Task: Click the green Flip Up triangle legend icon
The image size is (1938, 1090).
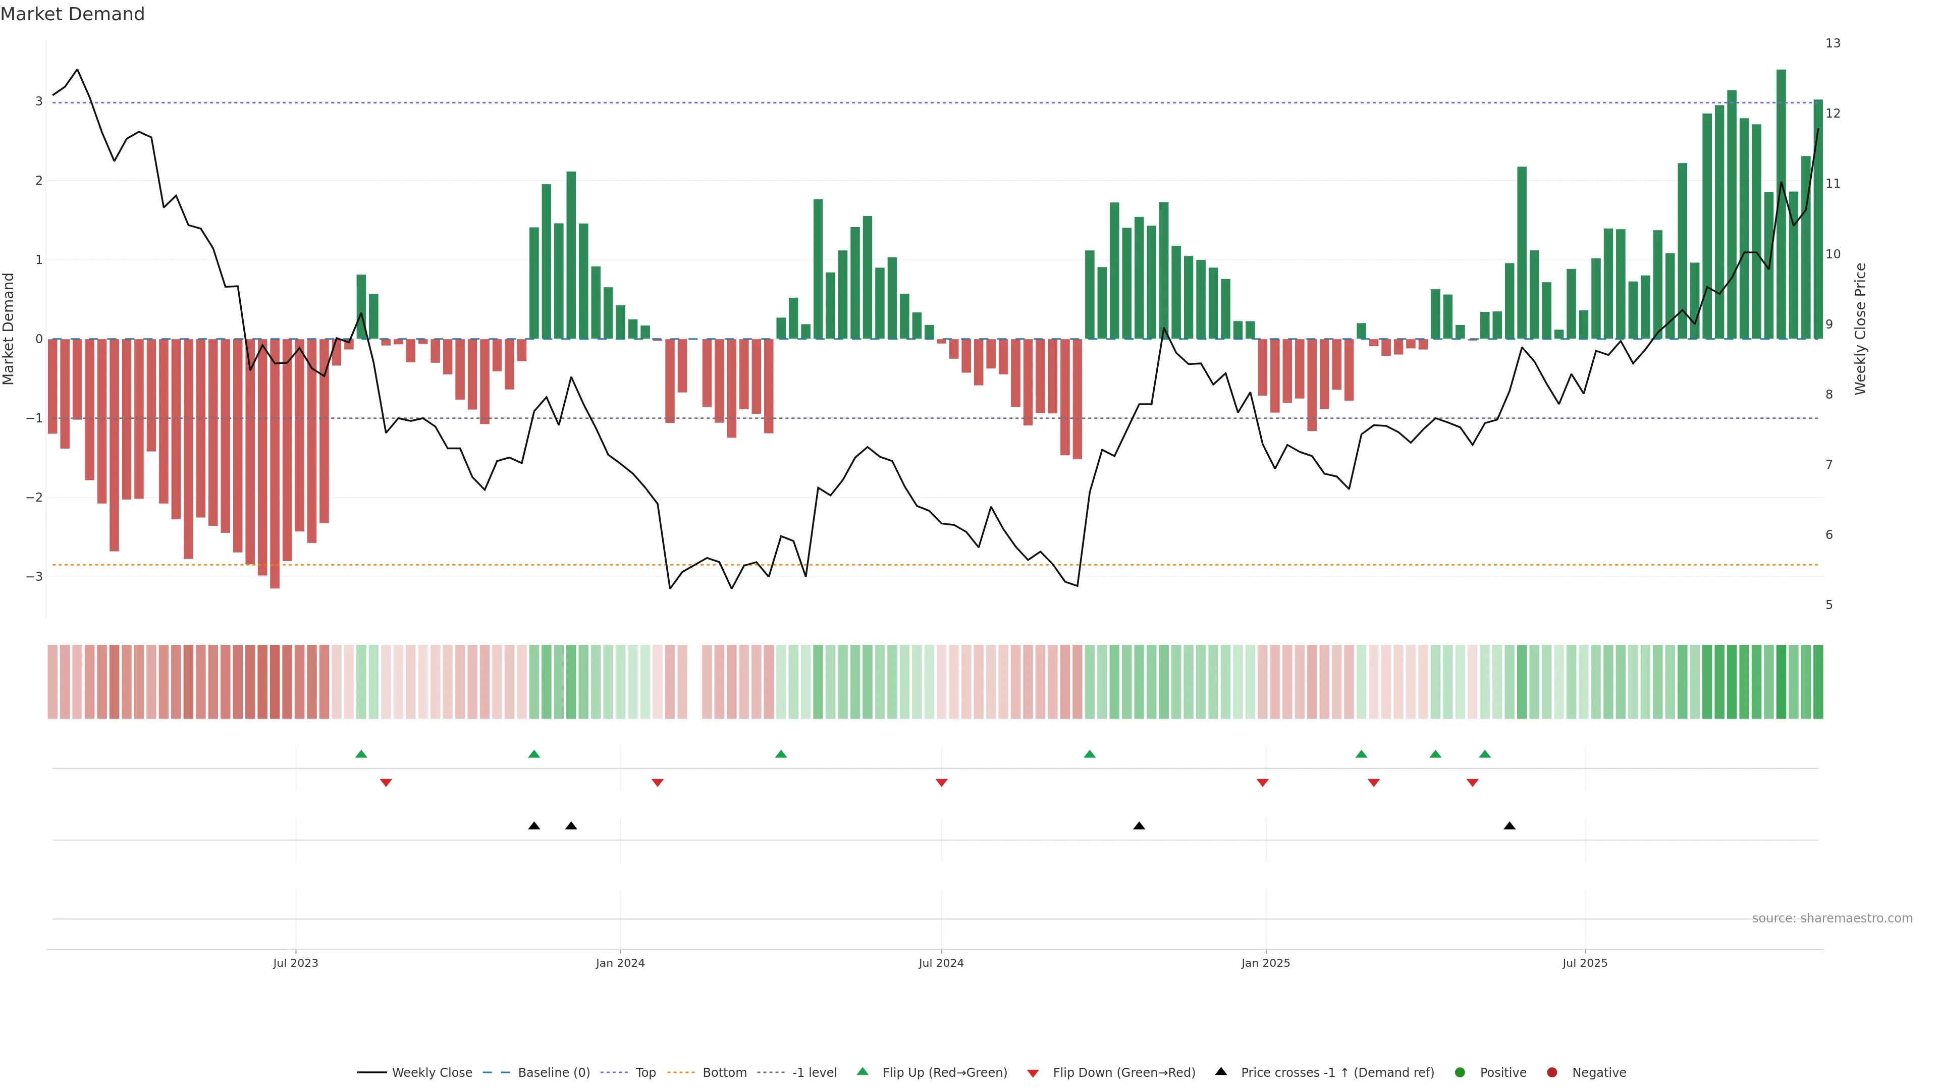Action: [x=862, y=1071]
